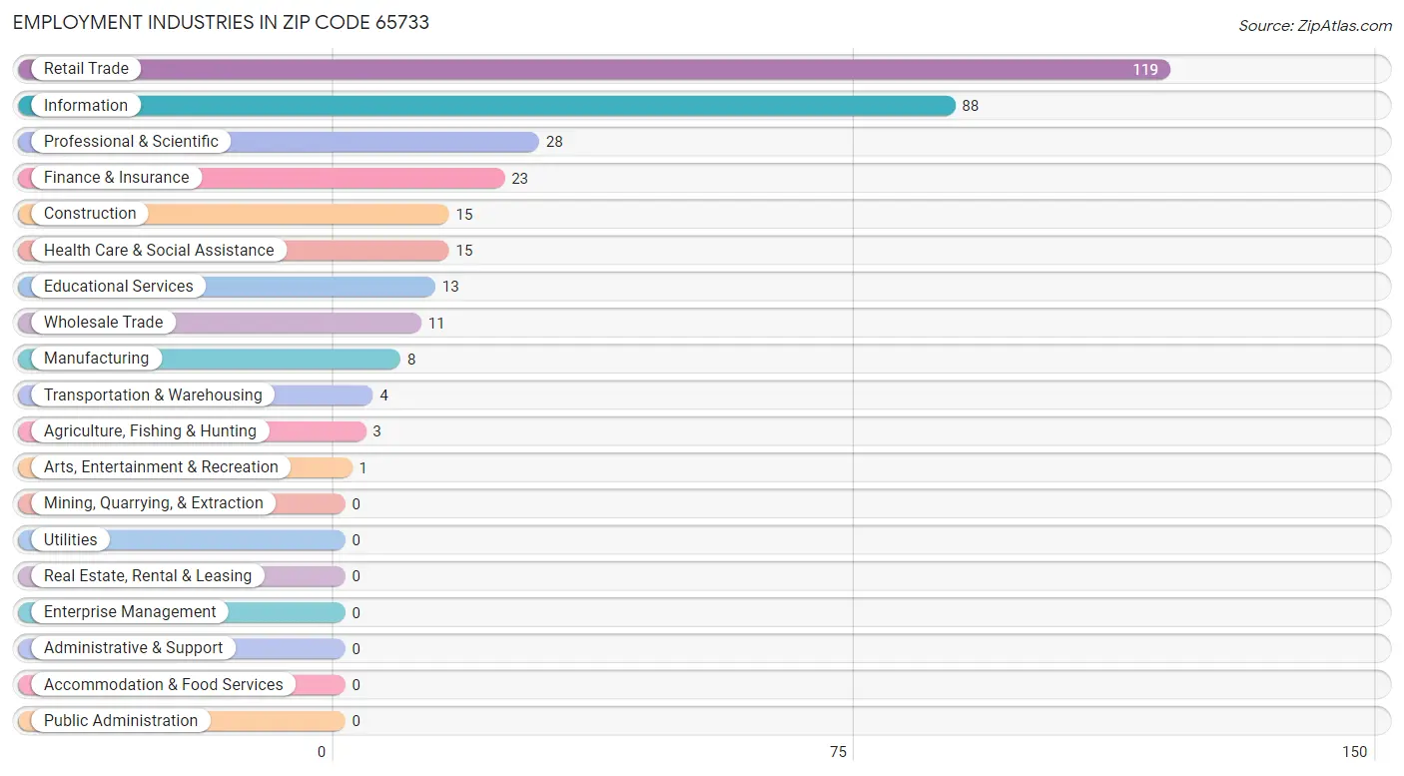This screenshot has width=1404, height=776.
Task: Click the value 119 on Retail Trade bar
Action: coord(1145,70)
